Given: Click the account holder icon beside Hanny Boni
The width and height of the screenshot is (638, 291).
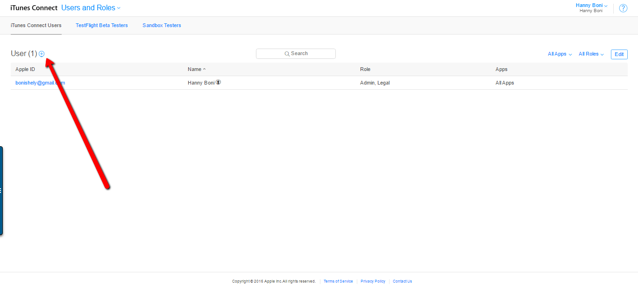Looking at the screenshot, I should [x=218, y=82].
